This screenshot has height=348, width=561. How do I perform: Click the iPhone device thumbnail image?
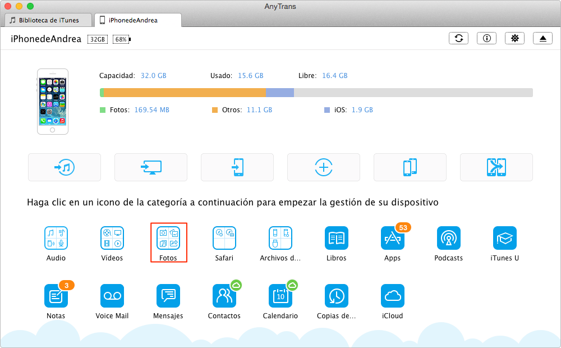click(x=53, y=102)
